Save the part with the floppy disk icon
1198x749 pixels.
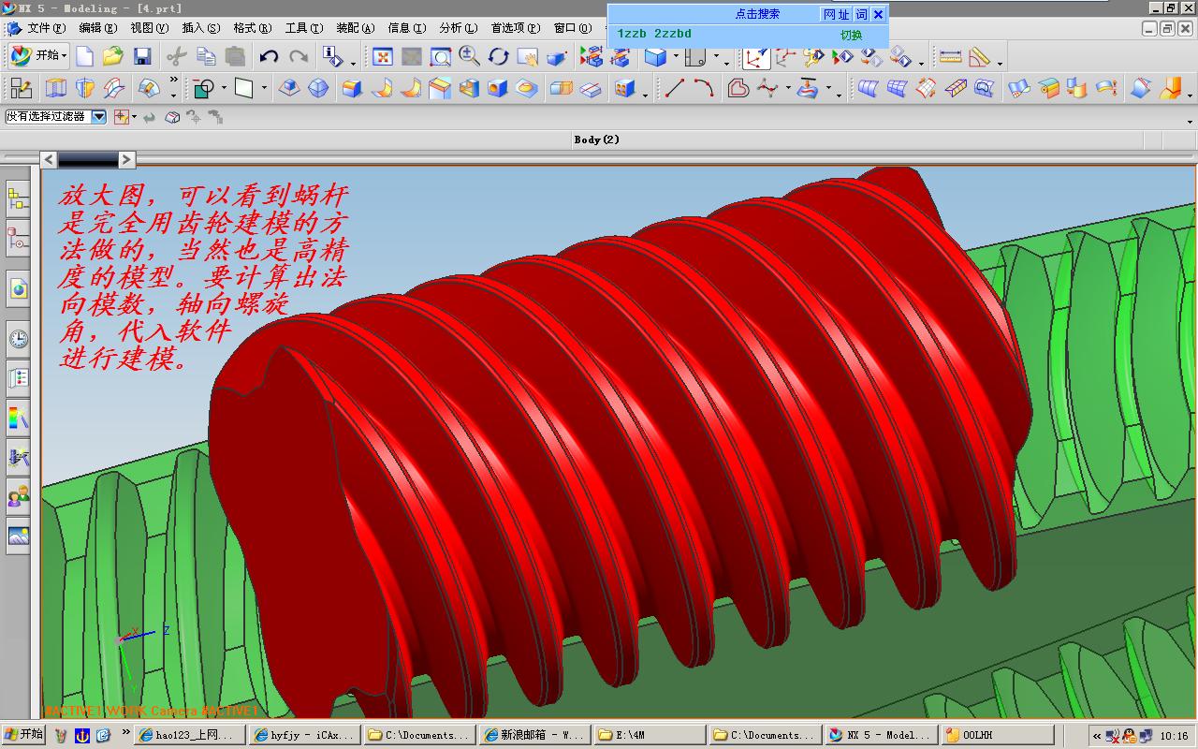click(x=142, y=56)
